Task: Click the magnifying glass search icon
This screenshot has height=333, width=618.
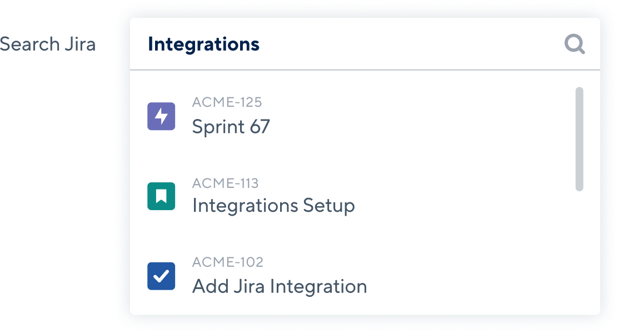Action: (575, 44)
